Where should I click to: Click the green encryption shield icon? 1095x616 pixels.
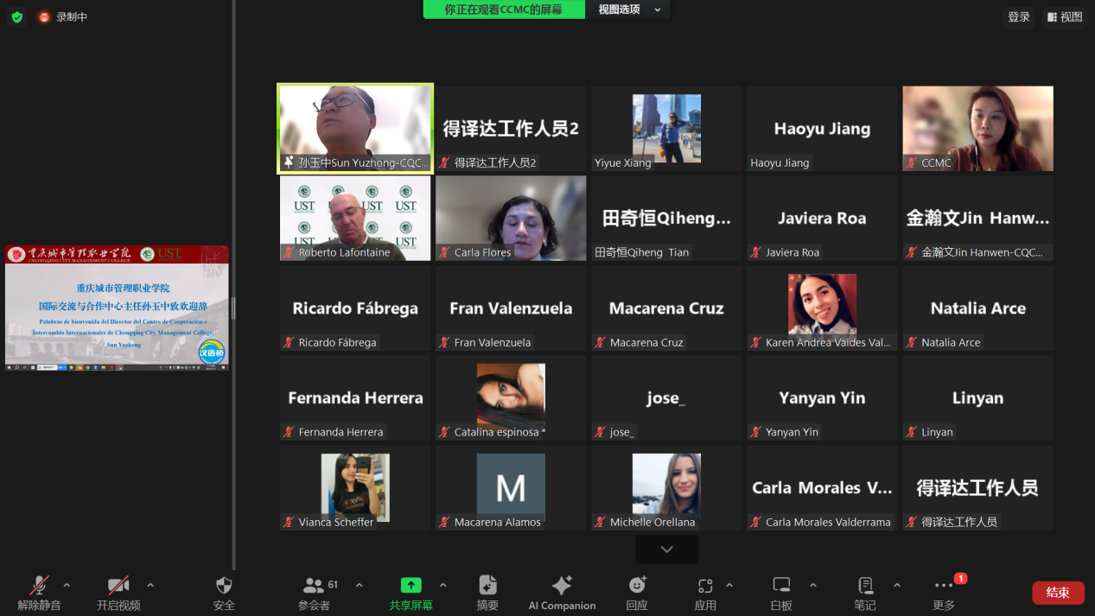(x=16, y=16)
